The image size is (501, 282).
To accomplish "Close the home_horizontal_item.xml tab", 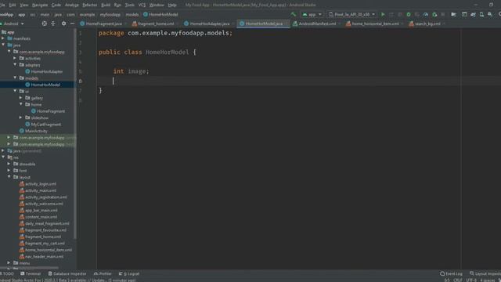I will (402, 23).
